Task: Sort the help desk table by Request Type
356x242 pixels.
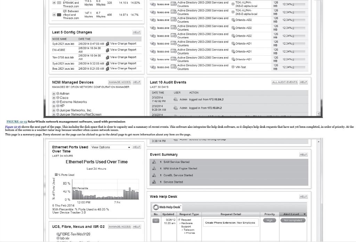Action: coord(189,214)
